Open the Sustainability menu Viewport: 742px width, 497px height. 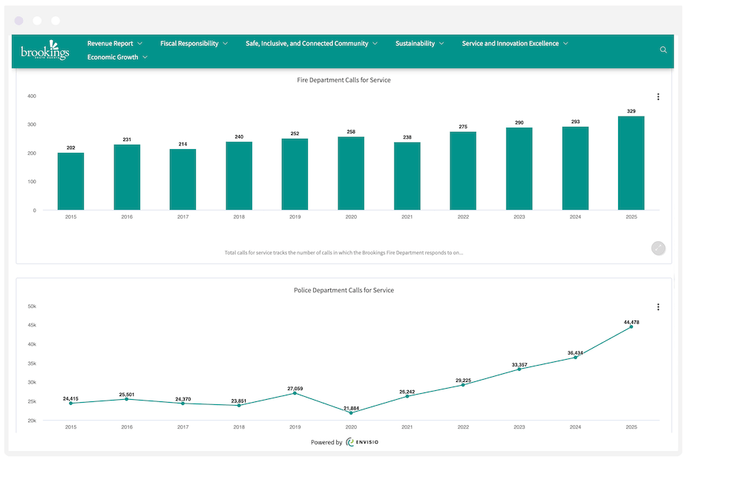coord(419,44)
